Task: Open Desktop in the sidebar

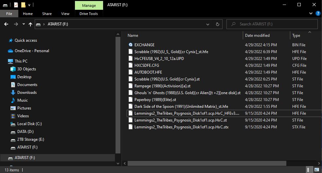Action: (24, 77)
